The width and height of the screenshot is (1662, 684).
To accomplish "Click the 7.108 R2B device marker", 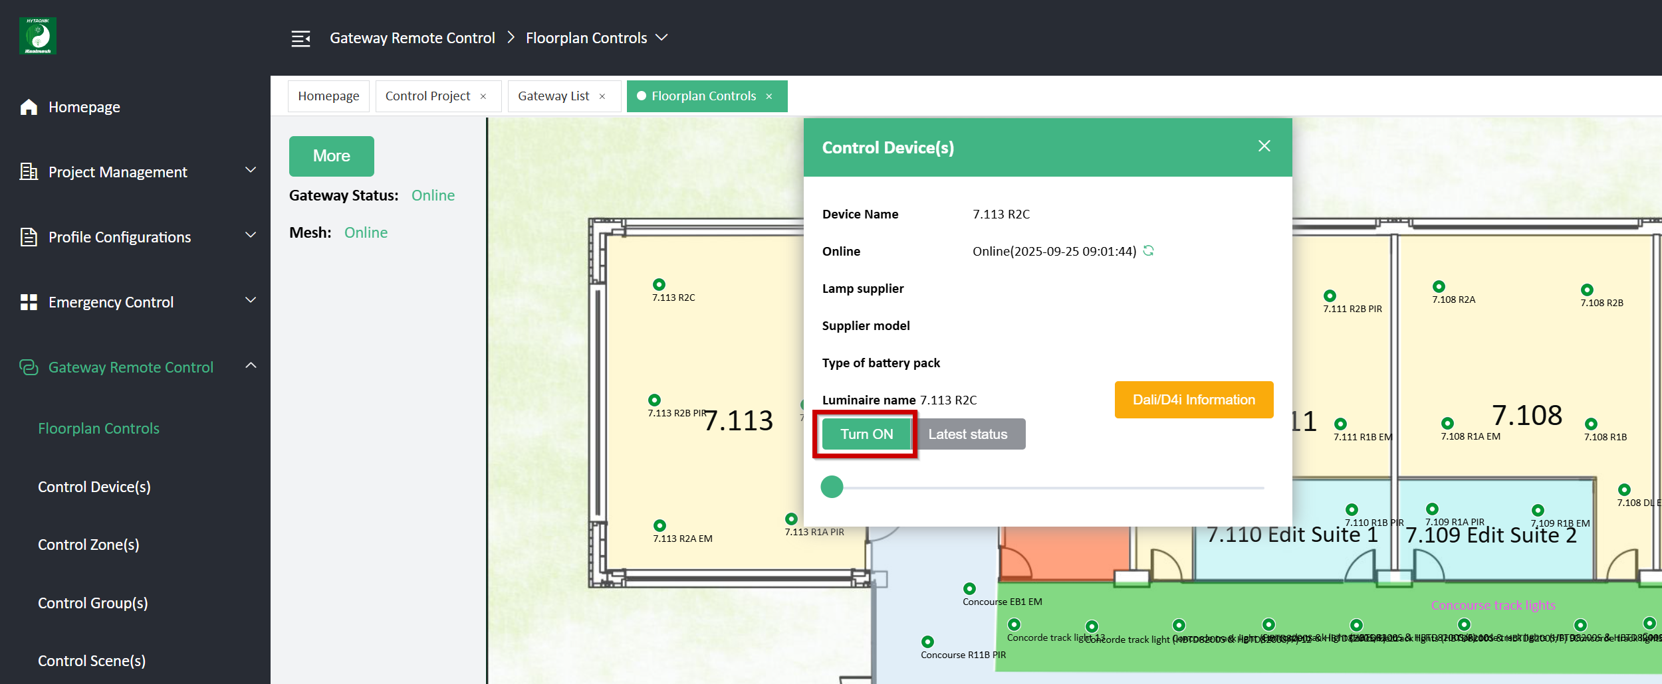I will (x=1587, y=290).
